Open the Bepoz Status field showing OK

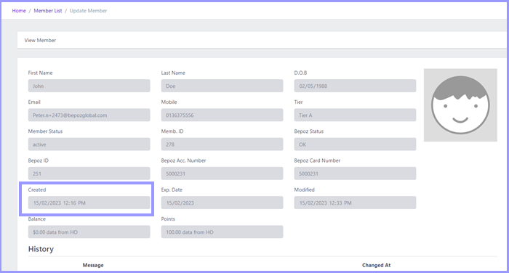(355, 144)
